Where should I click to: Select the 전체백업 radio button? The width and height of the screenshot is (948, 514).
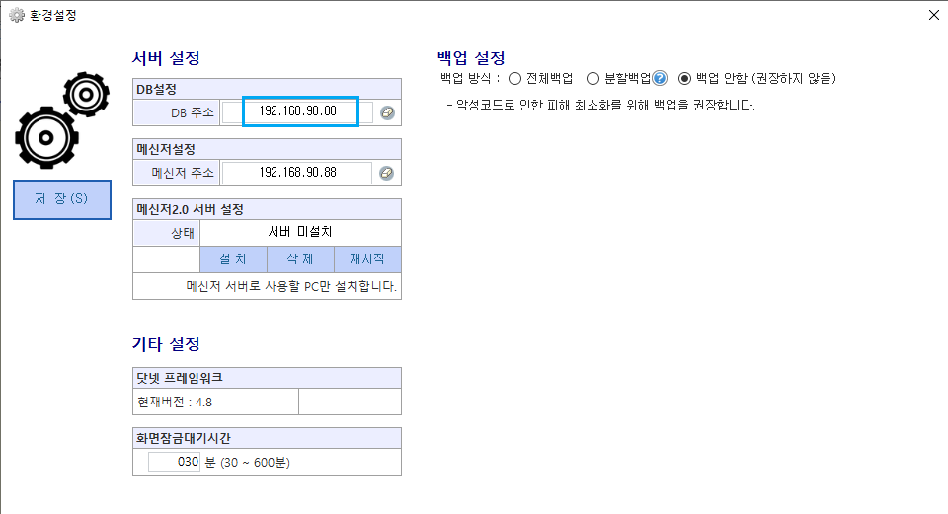coord(514,79)
